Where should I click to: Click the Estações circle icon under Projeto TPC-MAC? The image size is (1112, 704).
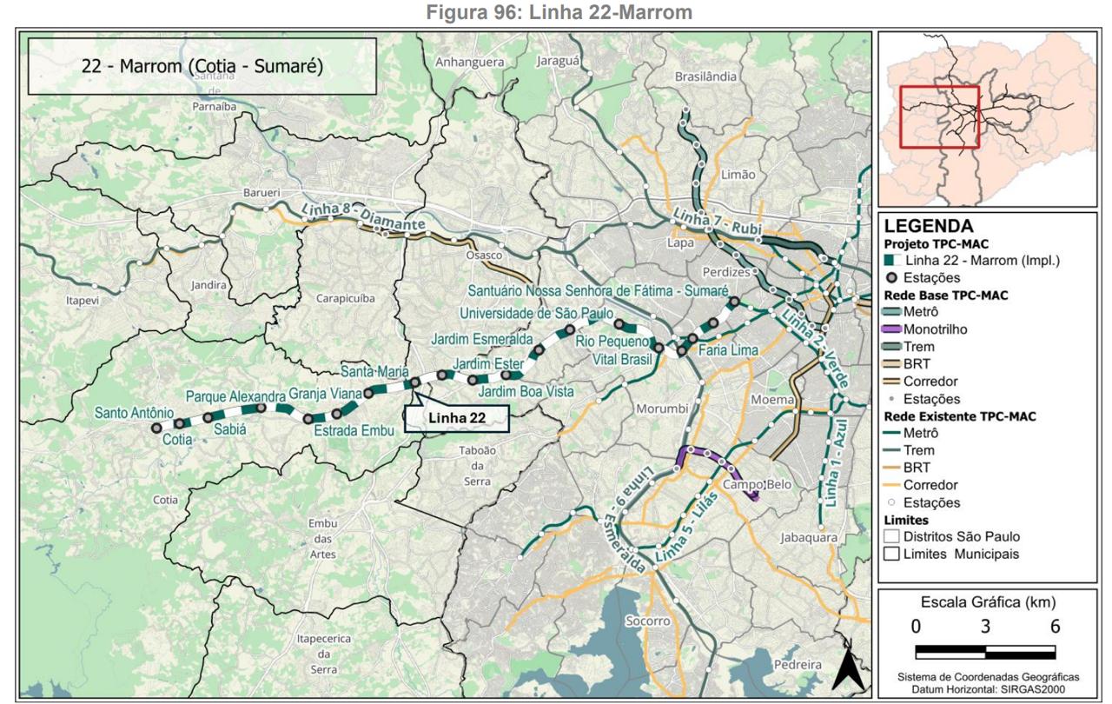click(x=892, y=278)
